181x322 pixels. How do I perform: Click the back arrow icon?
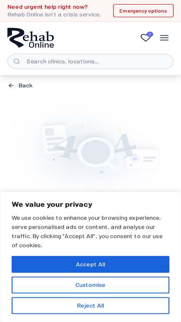[11, 85]
